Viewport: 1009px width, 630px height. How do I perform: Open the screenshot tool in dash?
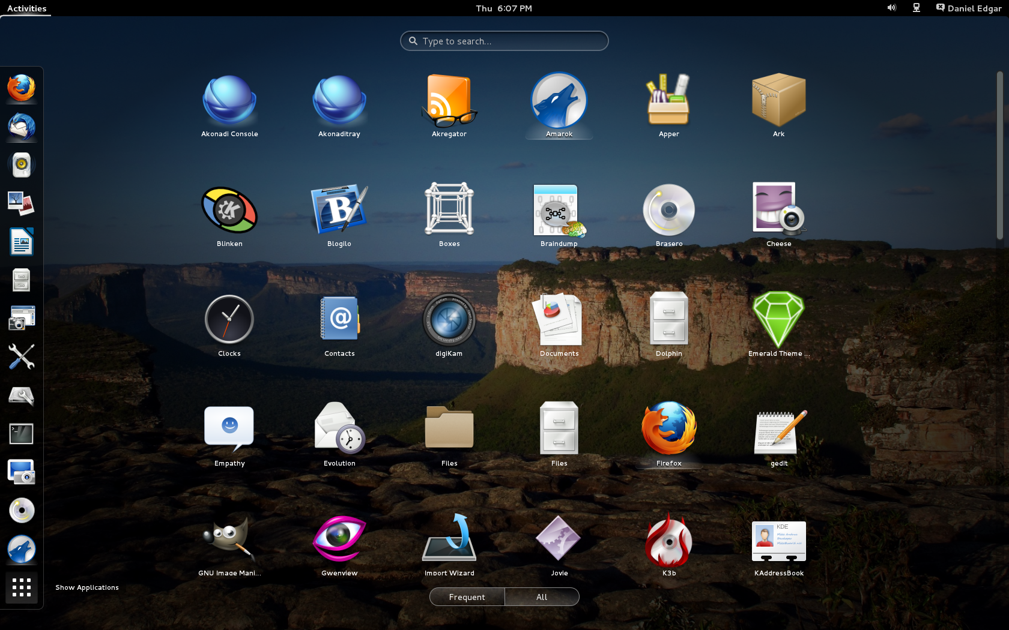22,319
